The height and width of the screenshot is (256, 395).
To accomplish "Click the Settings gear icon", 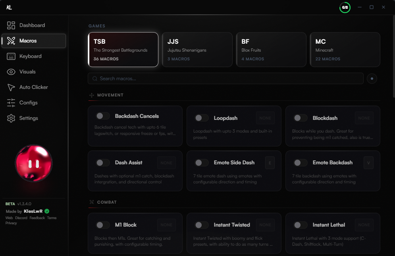I will point(11,118).
